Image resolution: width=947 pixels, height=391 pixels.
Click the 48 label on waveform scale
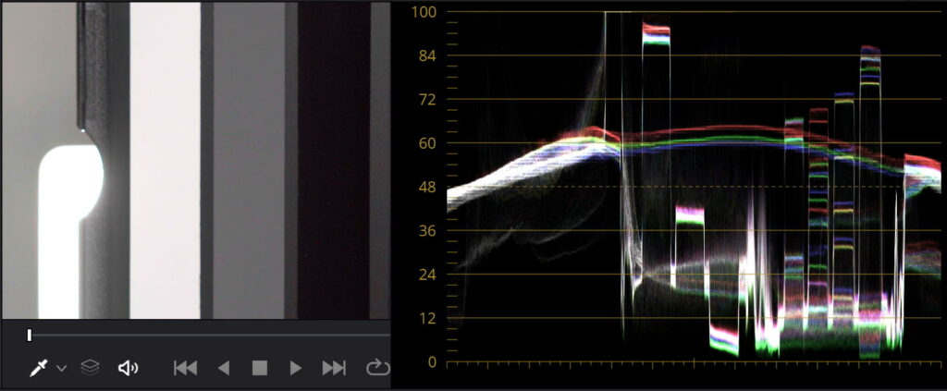428,187
